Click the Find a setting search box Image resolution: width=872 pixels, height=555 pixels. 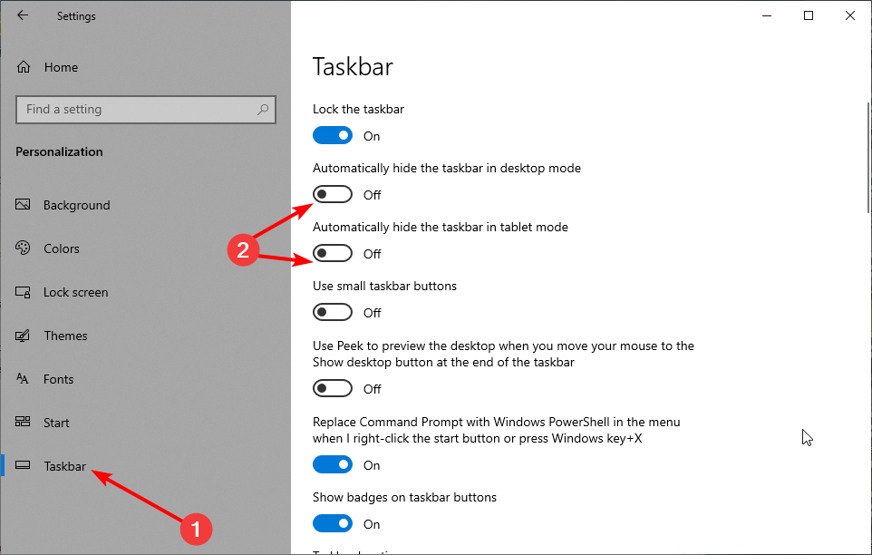[x=136, y=110]
